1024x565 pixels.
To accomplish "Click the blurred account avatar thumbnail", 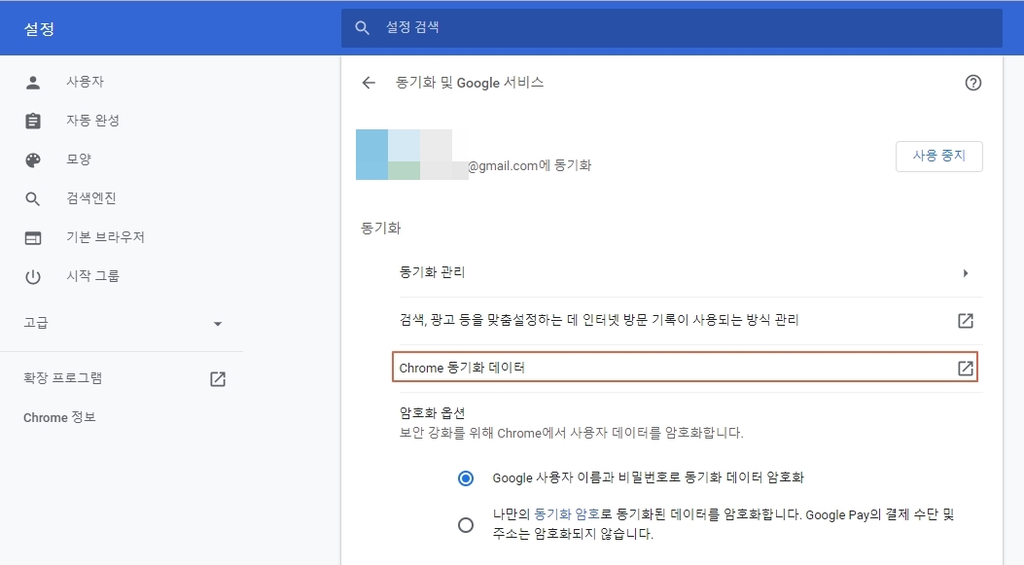I will point(411,155).
